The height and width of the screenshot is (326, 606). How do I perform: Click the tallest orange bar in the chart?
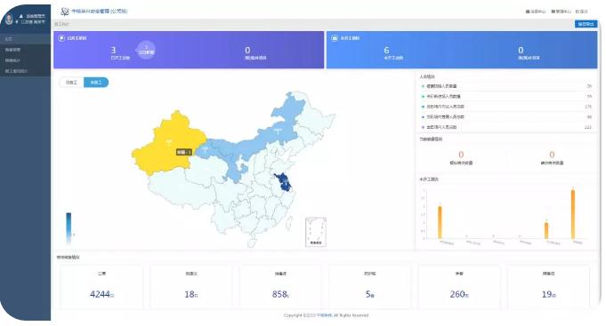click(573, 214)
